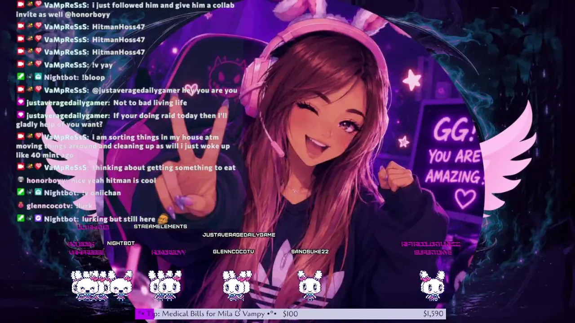Click the Nightbot username on the "!bloop" message
575x323 pixels.
[62, 77]
